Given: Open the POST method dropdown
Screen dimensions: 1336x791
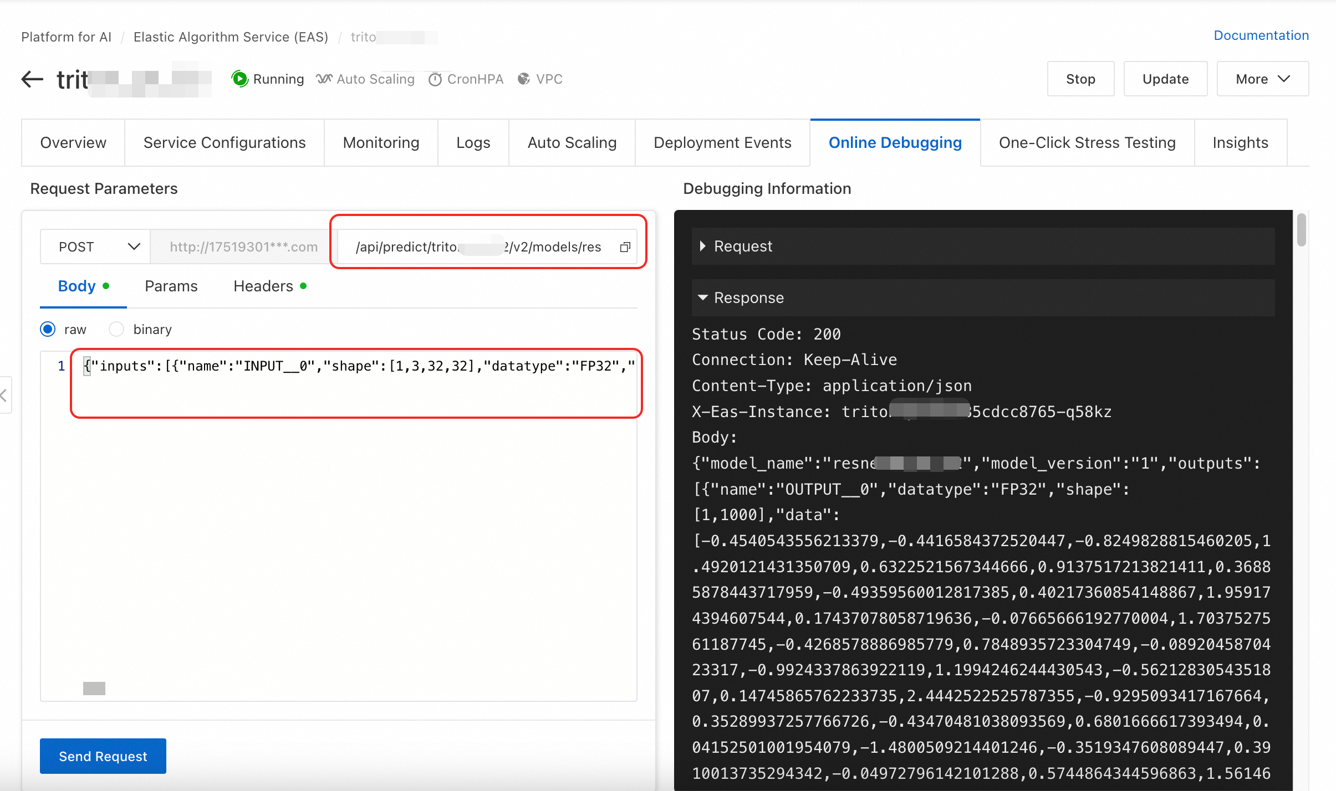Looking at the screenshot, I should click(95, 247).
